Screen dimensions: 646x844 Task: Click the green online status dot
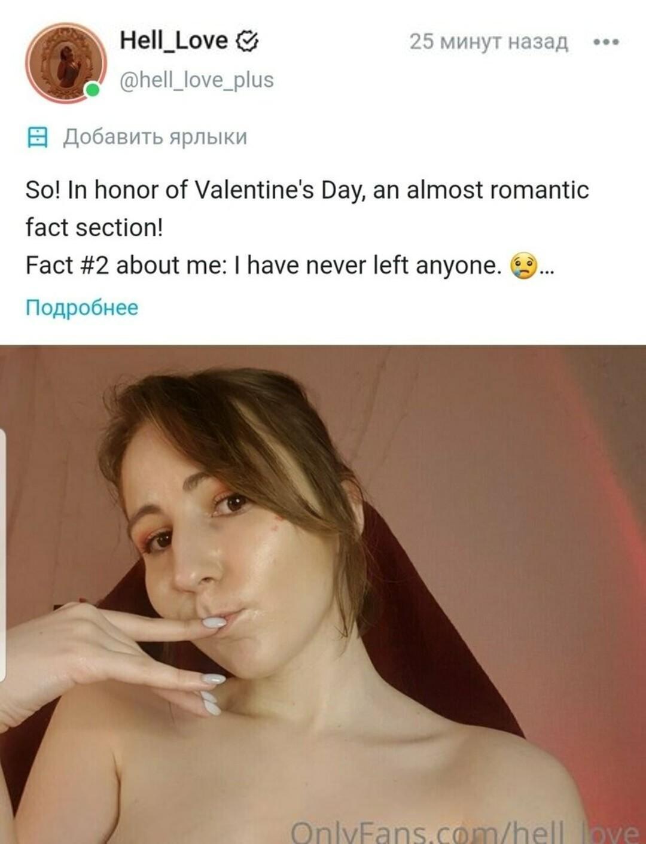(x=92, y=90)
